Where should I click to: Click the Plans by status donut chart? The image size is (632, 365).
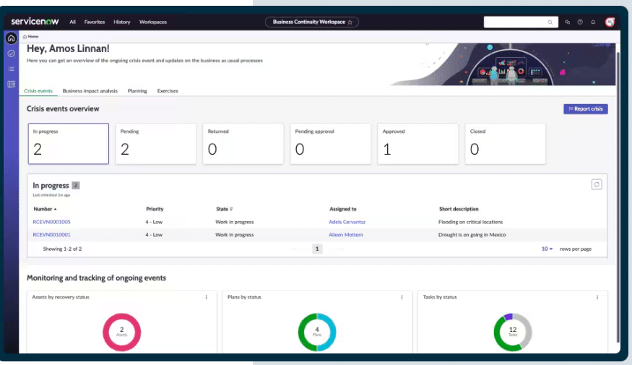coord(317,332)
